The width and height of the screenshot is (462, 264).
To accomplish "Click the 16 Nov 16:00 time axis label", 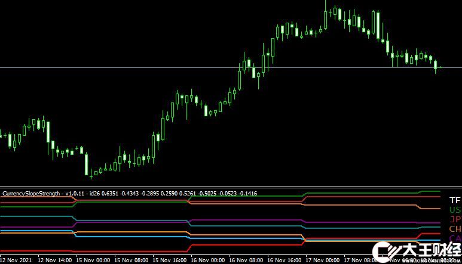I will coord(284,260).
